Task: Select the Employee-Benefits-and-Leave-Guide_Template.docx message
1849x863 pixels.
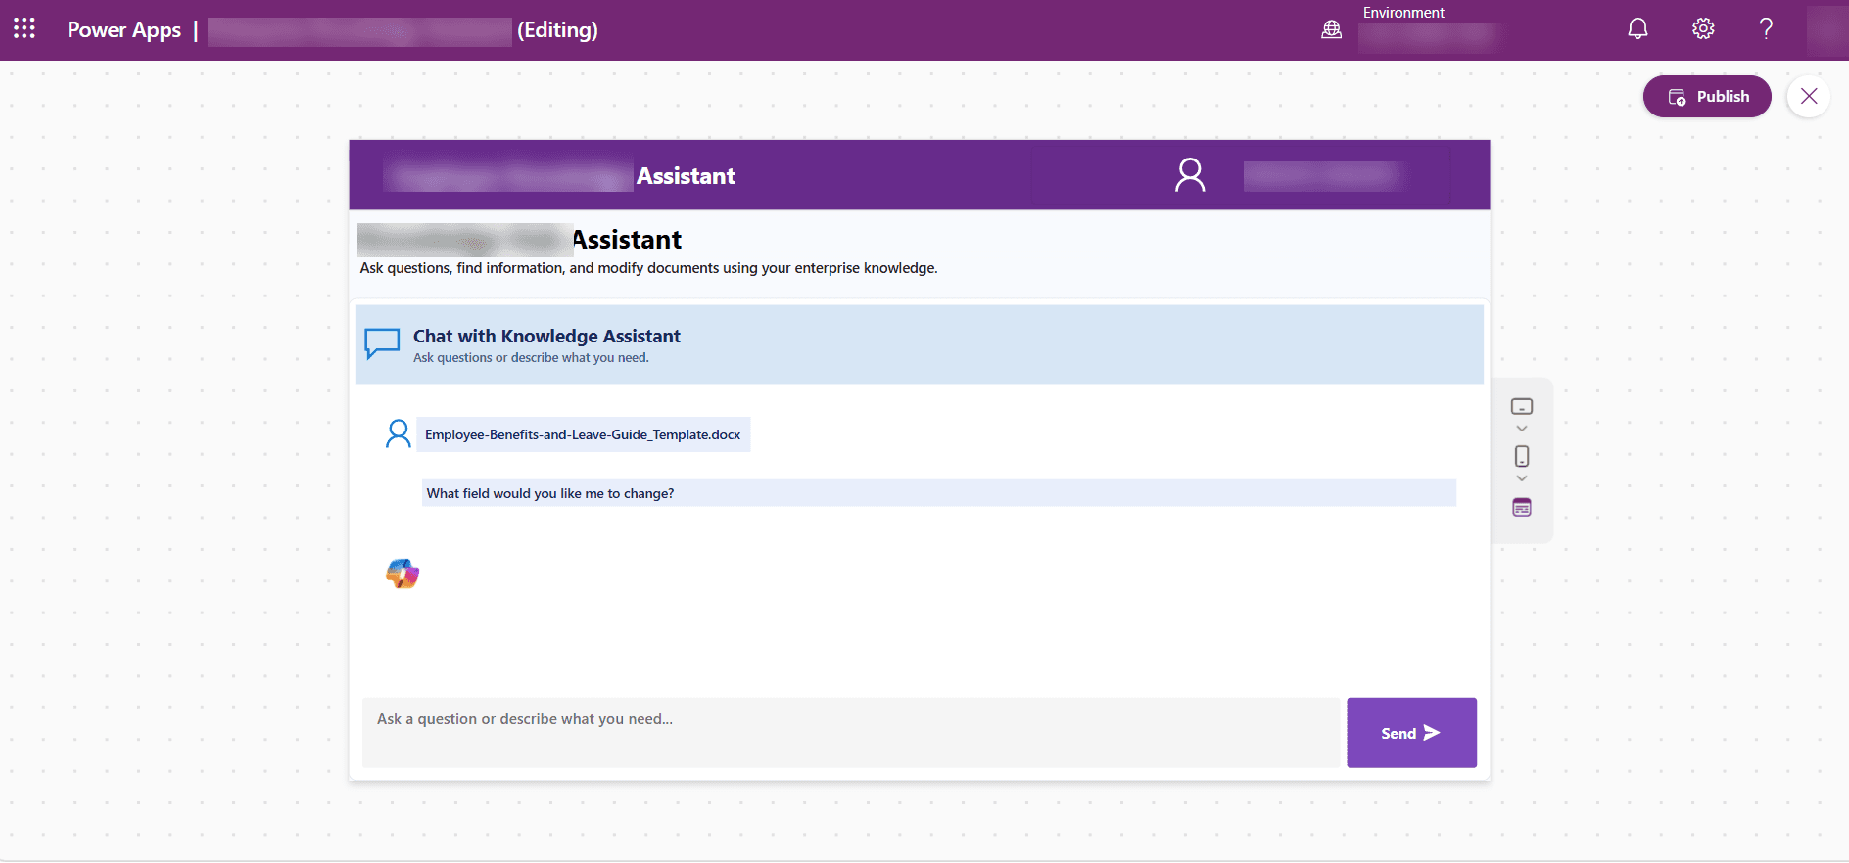Action: 584,434
